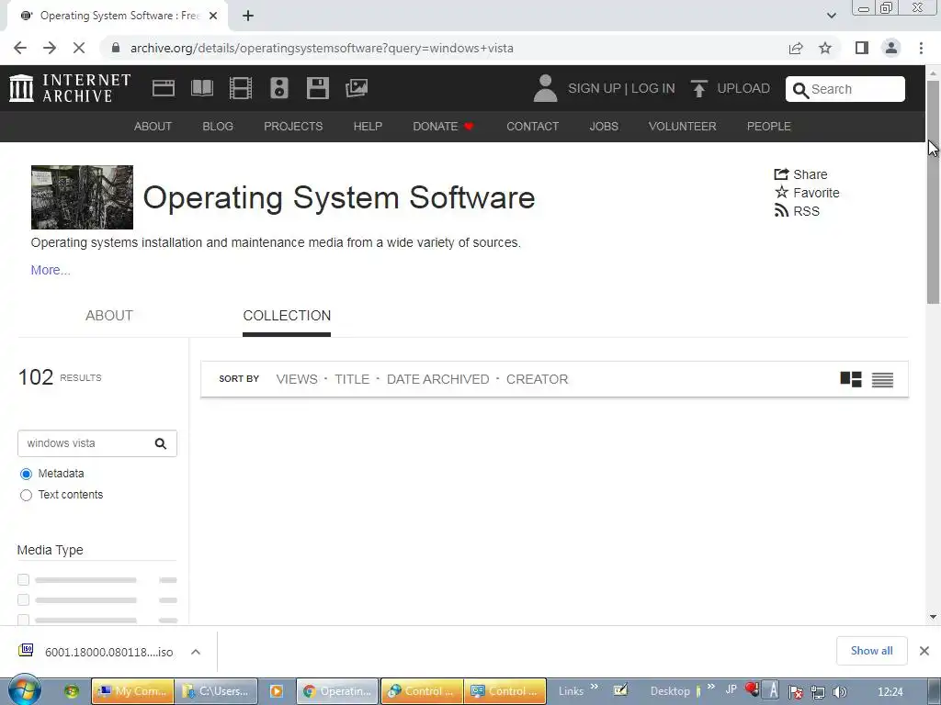Open the Audio speaker icon
The height and width of the screenshot is (705, 941).
click(279, 88)
